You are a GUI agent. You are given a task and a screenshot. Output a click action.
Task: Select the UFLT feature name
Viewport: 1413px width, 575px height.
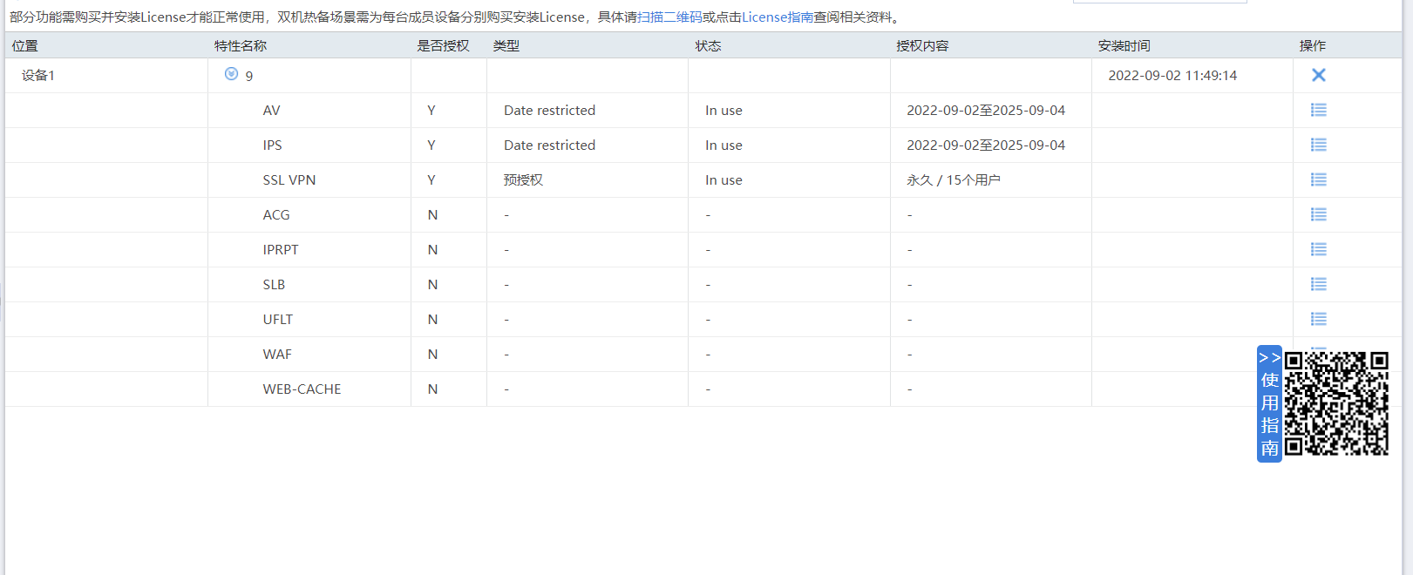point(278,320)
